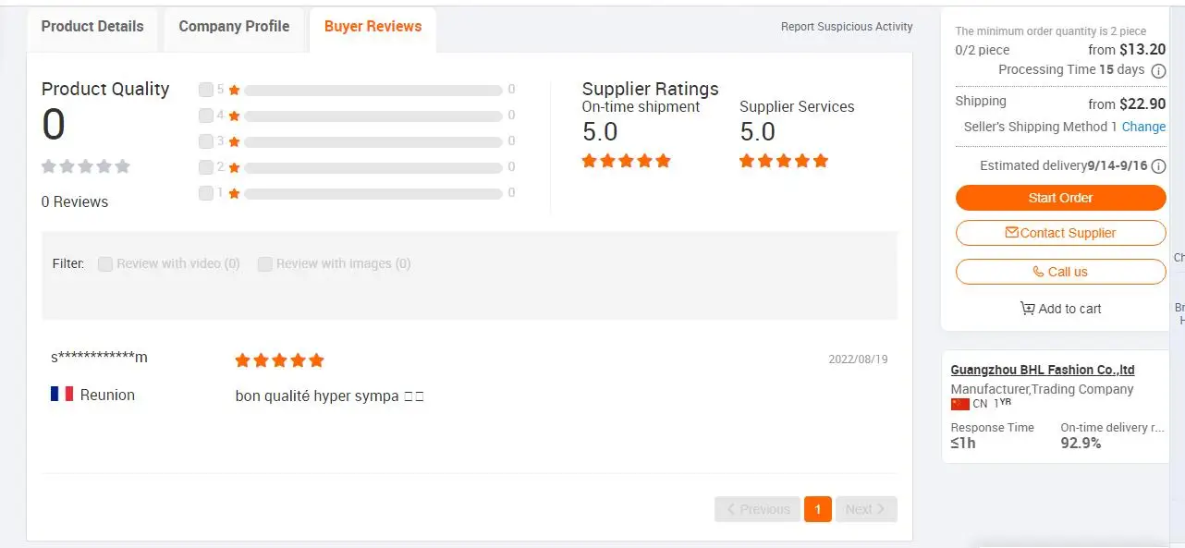Enable Review with images filter
1185x548 pixels.
265,264
